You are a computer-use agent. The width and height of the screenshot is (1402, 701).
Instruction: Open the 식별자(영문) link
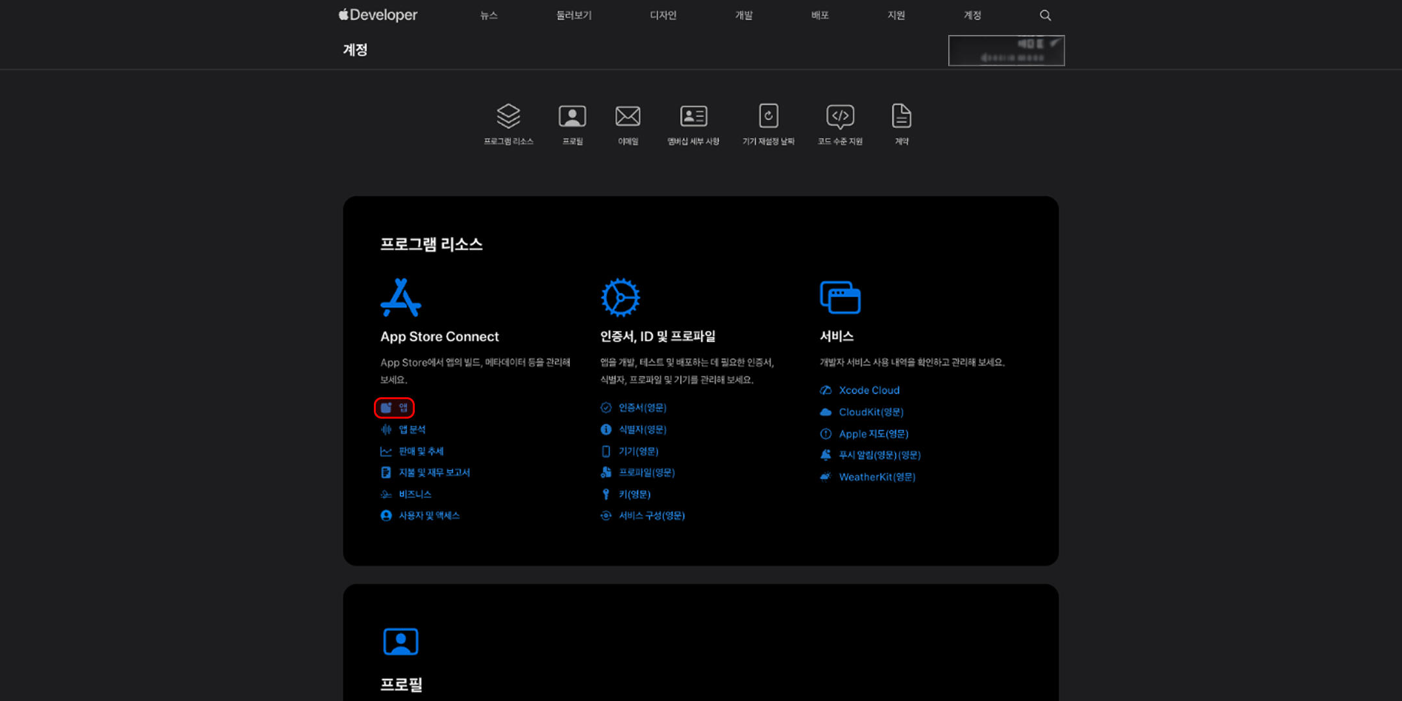click(643, 429)
